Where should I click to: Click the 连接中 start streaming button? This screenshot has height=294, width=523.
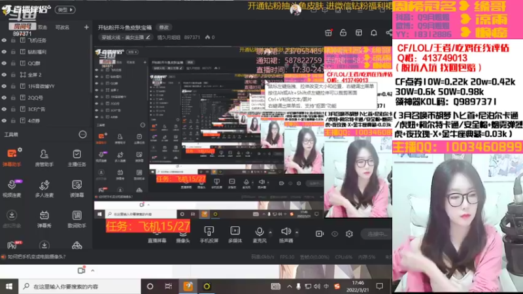tap(377, 234)
